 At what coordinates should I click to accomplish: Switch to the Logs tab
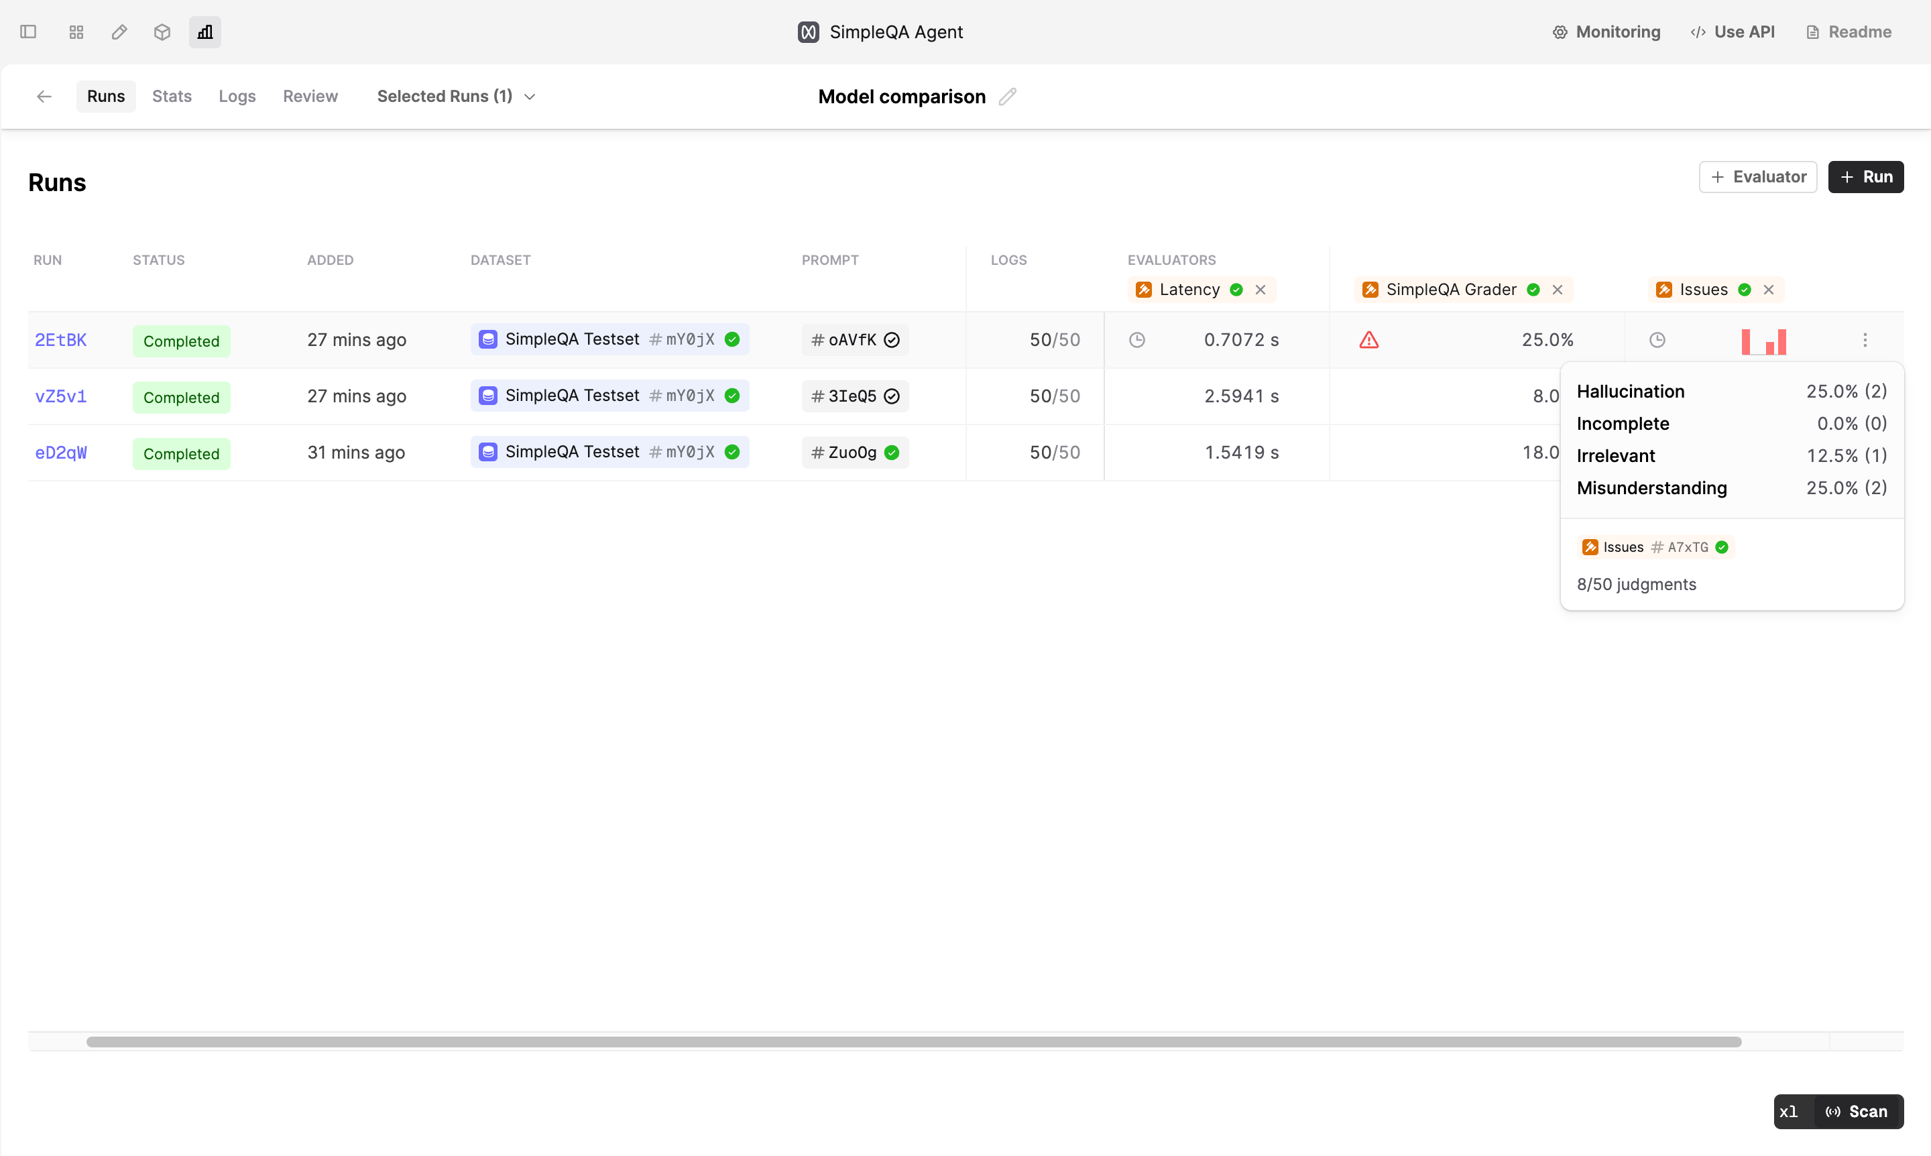coord(237,97)
